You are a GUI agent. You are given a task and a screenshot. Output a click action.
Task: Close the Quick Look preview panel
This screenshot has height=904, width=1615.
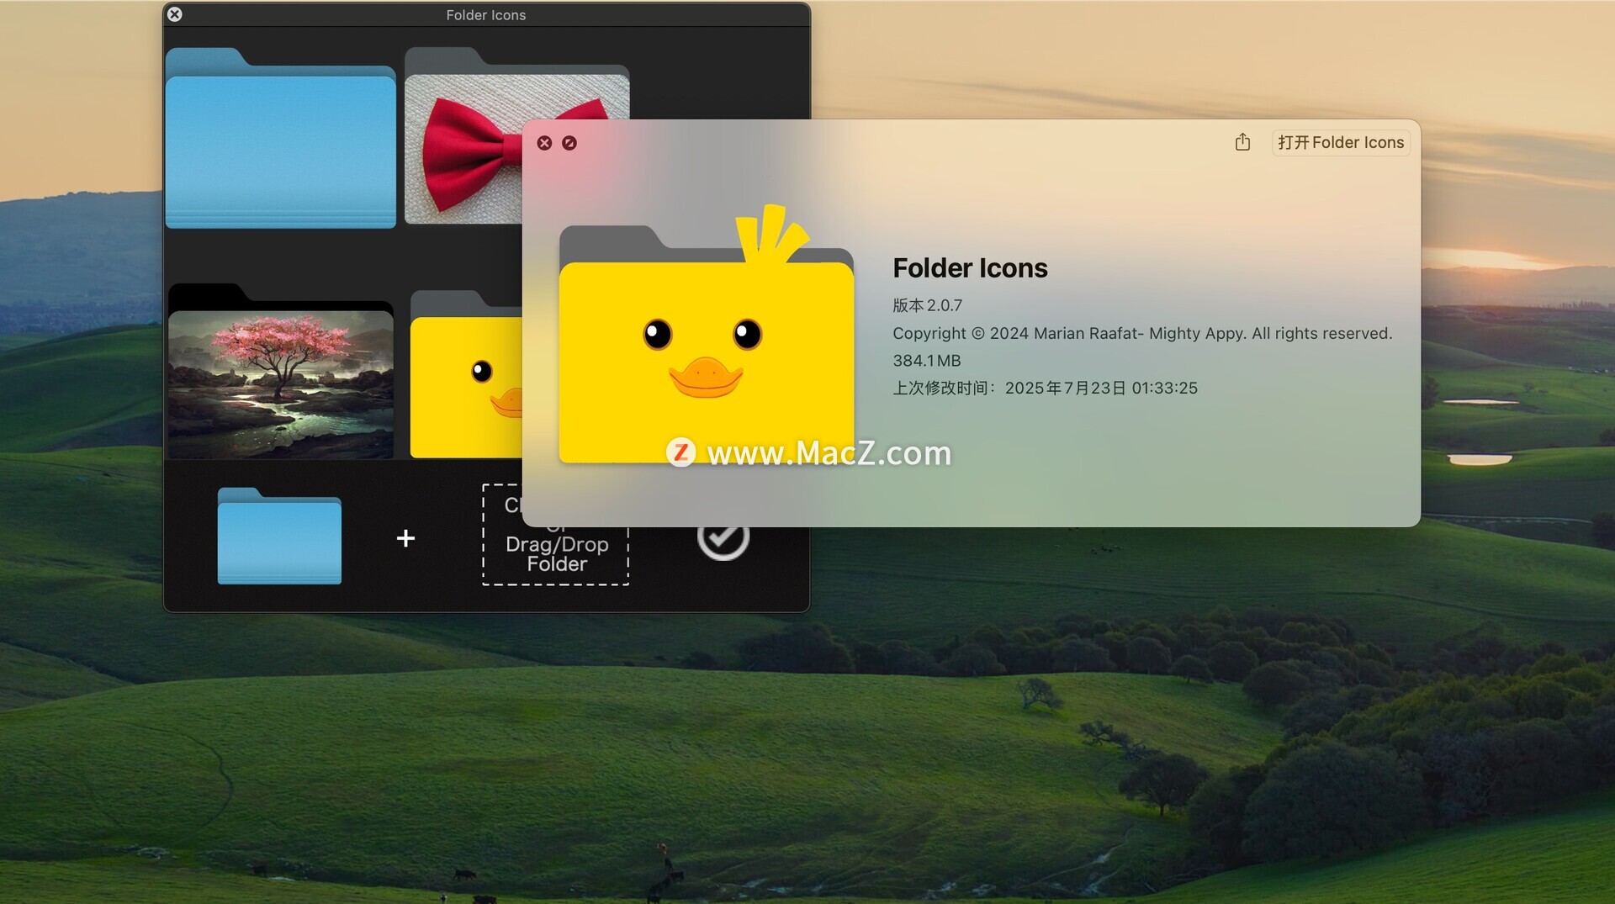click(544, 143)
